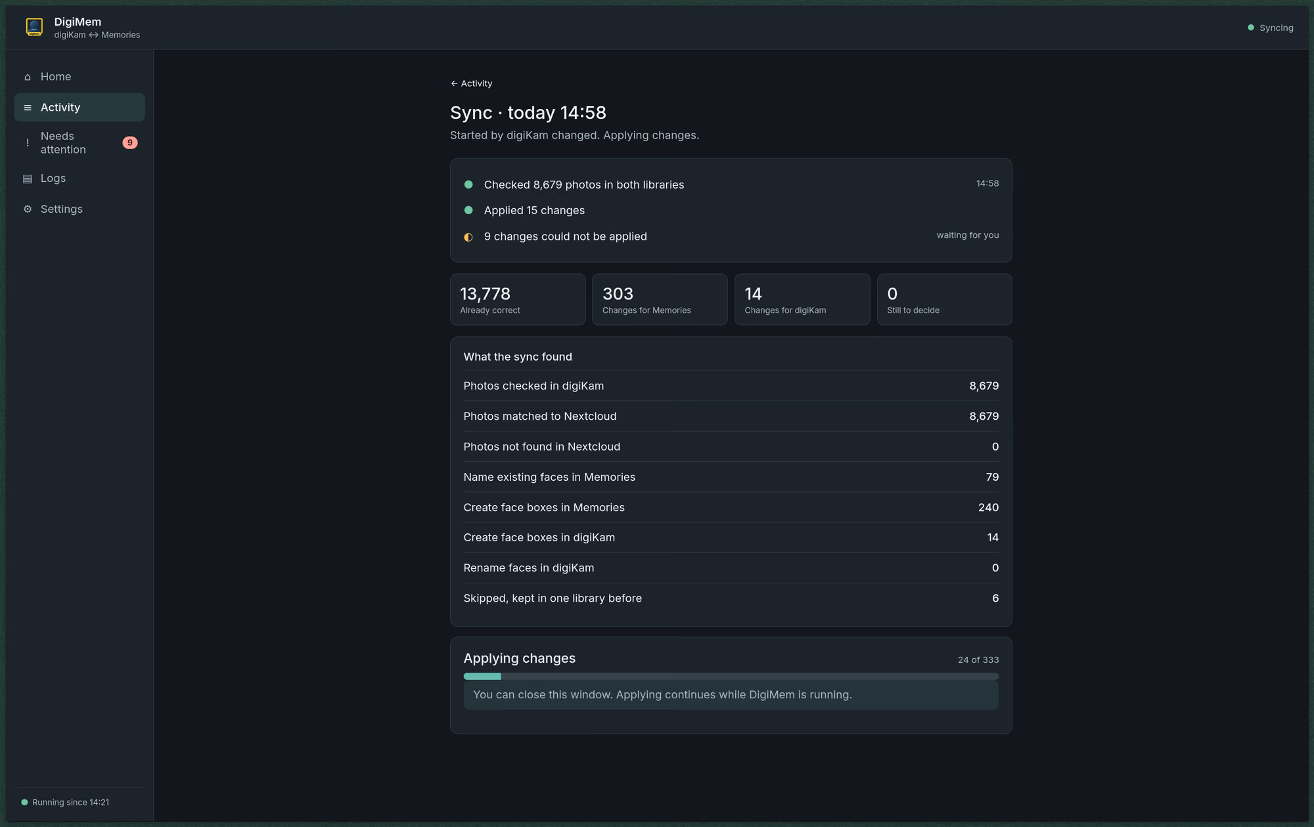
Task: Click the 0 Still to decide card
Action: 944,300
